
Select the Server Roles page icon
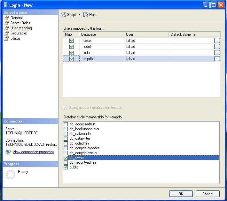(6, 23)
